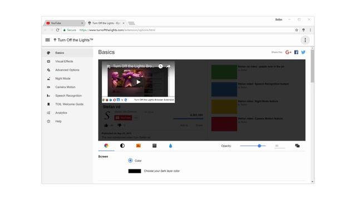Click the scrollbar down arrow
This screenshot has height=200, width=356.
(x=313, y=182)
